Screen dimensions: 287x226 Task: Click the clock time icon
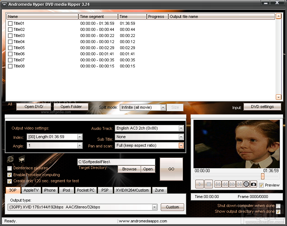click(x=246, y=184)
